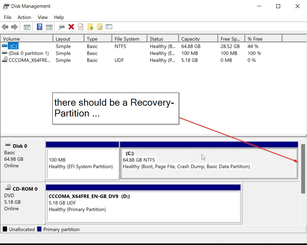Click the Properties checkmark page icon
307x245 pixels.
pyautogui.click(x=81, y=27)
